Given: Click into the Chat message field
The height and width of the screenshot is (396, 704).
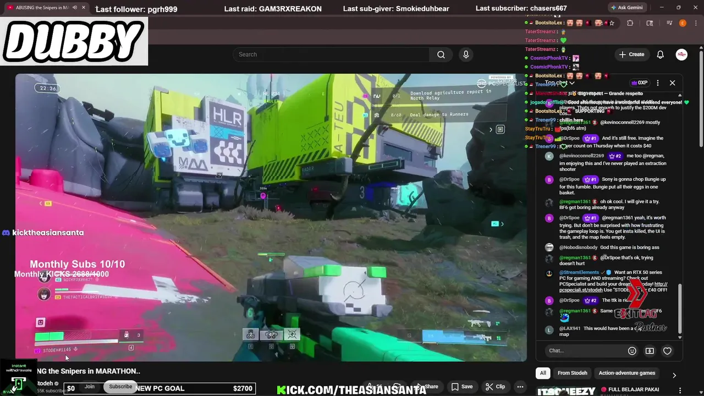Looking at the screenshot, I should (586, 350).
